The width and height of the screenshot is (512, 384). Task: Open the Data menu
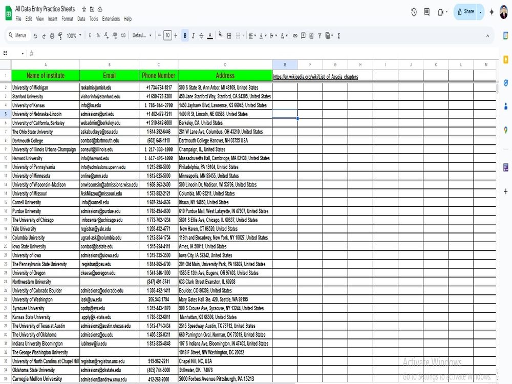(x=81, y=19)
